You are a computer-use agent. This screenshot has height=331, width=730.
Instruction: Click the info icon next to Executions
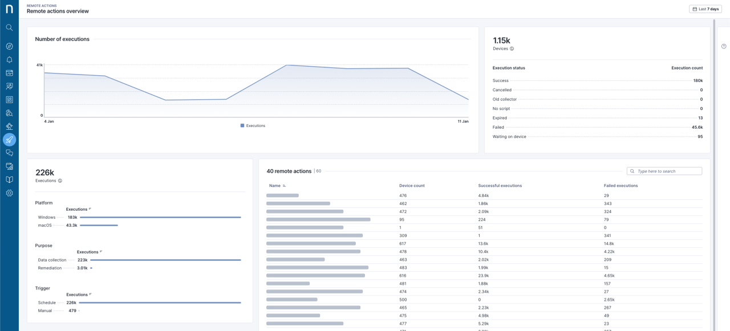click(x=60, y=181)
